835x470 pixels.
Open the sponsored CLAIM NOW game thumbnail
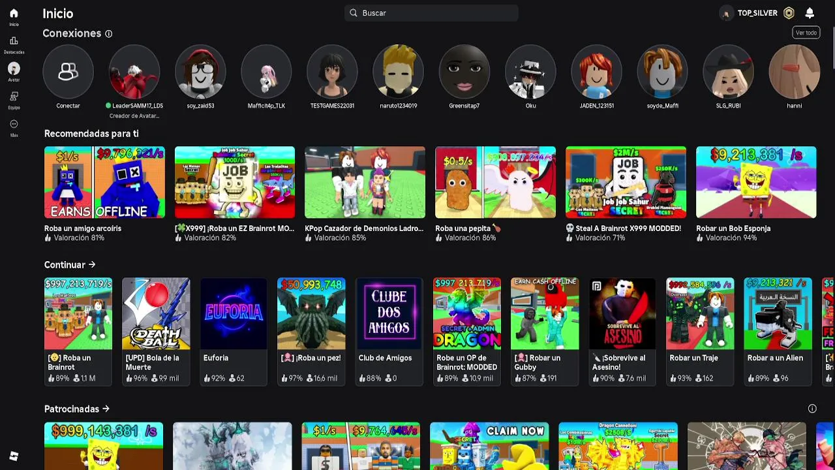489,446
